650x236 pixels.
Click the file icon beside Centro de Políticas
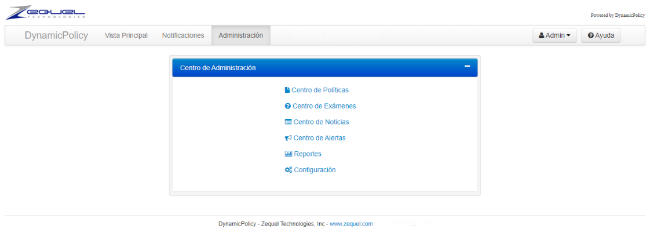[x=287, y=90]
